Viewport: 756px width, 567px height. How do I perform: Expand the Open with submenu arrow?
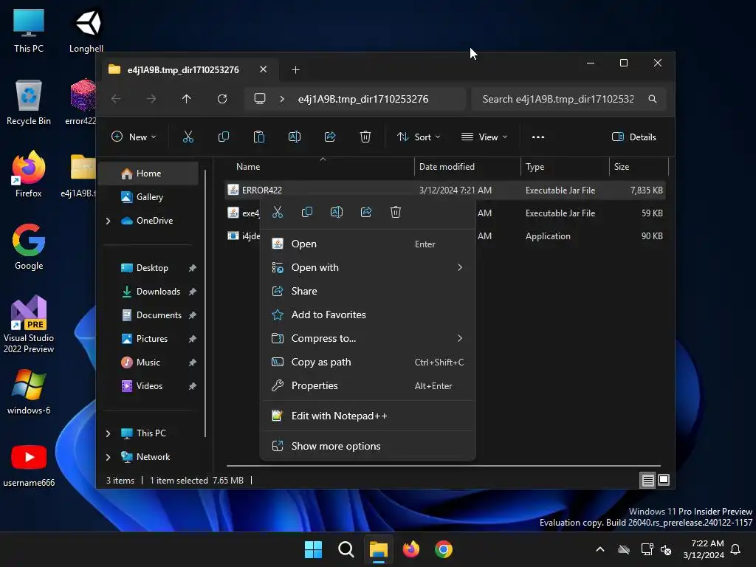coord(459,267)
